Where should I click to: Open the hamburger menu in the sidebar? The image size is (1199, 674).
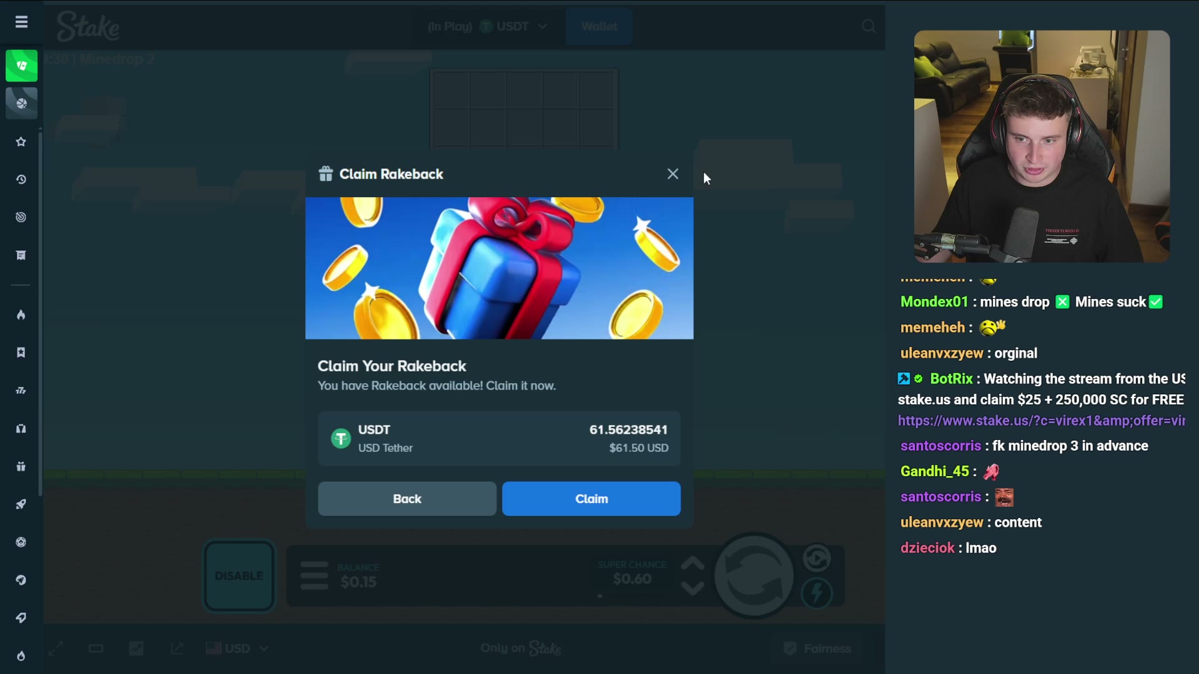21,22
